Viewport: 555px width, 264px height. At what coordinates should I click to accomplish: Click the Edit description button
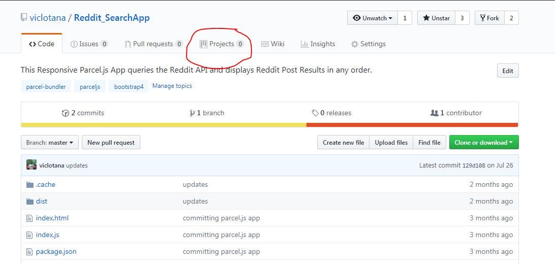pos(508,71)
